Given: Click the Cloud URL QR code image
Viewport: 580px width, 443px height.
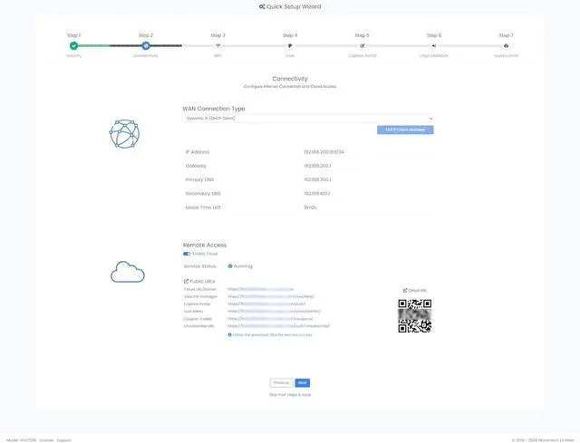Looking at the screenshot, I should pyautogui.click(x=414, y=314).
